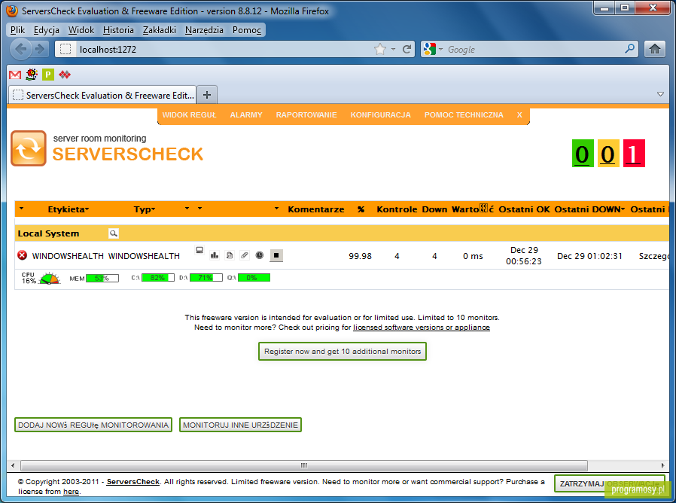Click MONITORUJ INNE URZĄDZENIE button
This screenshot has height=503, width=676.
point(240,425)
